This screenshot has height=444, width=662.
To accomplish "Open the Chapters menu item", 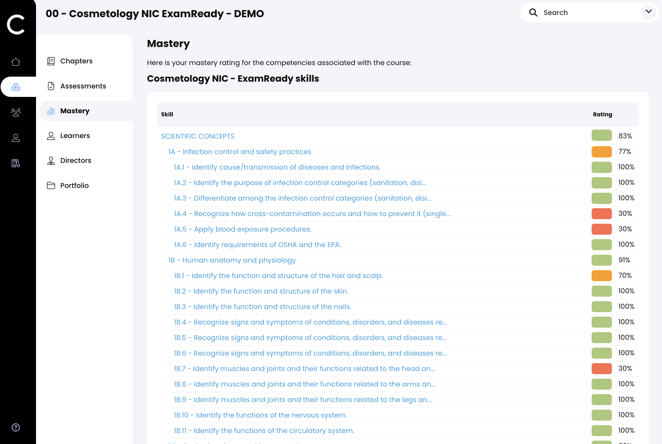I will point(76,61).
